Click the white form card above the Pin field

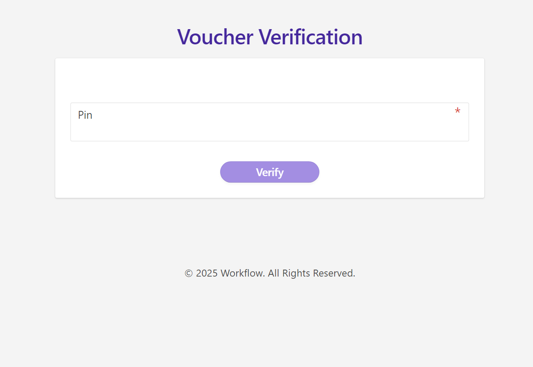click(270, 80)
